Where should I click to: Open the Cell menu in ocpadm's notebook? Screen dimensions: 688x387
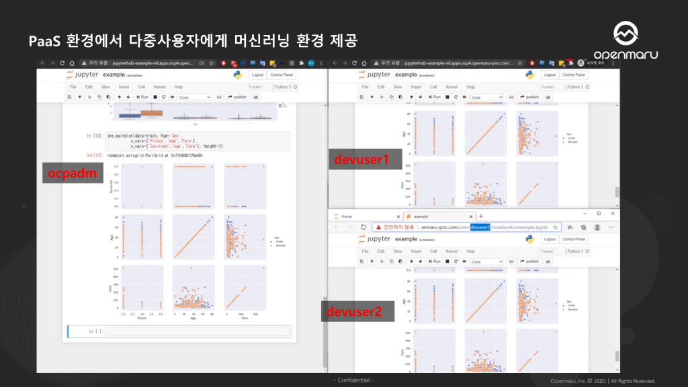pyautogui.click(x=140, y=87)
